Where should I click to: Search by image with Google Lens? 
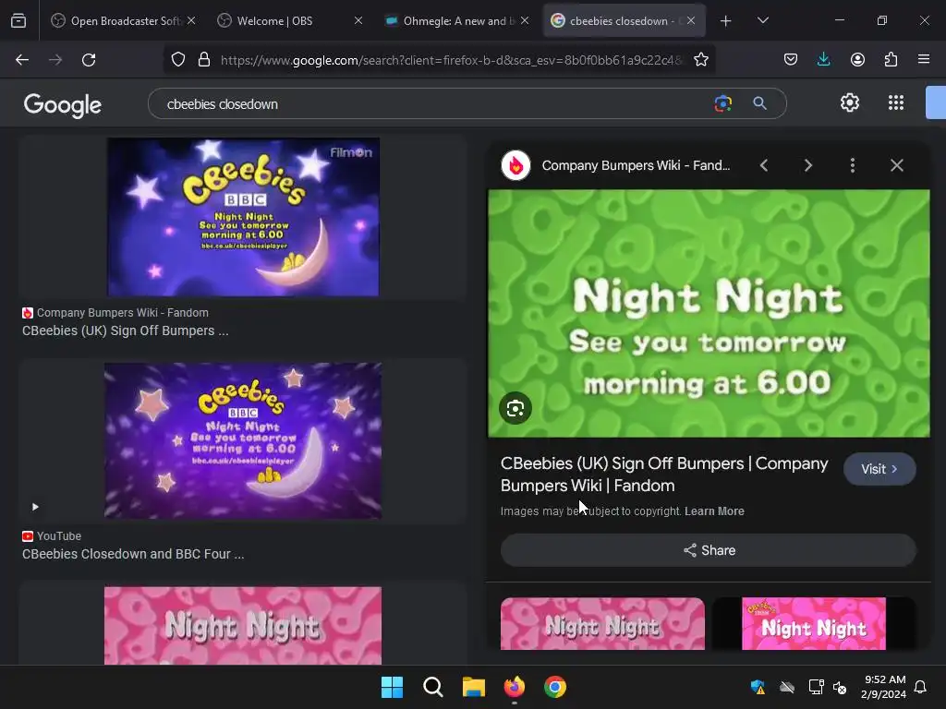point(722,103)
